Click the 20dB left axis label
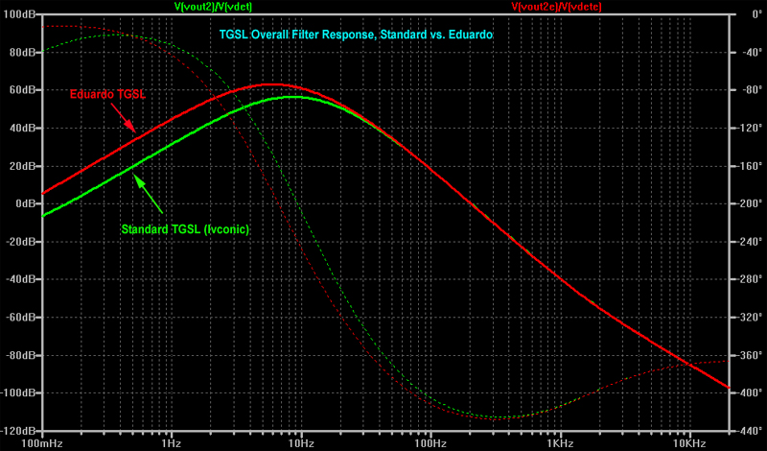Image resolution: width=767 pixels, height=451 pixels. click(21, 166)
